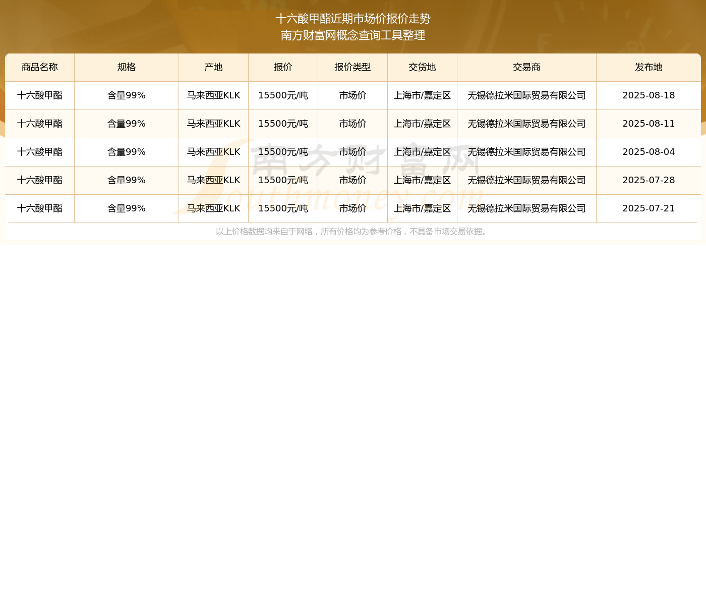The image size is (706, 608).
Task: Click 上海市/嘉定区 in the 2025-08-18 row
Action: [x=423, y=95]
